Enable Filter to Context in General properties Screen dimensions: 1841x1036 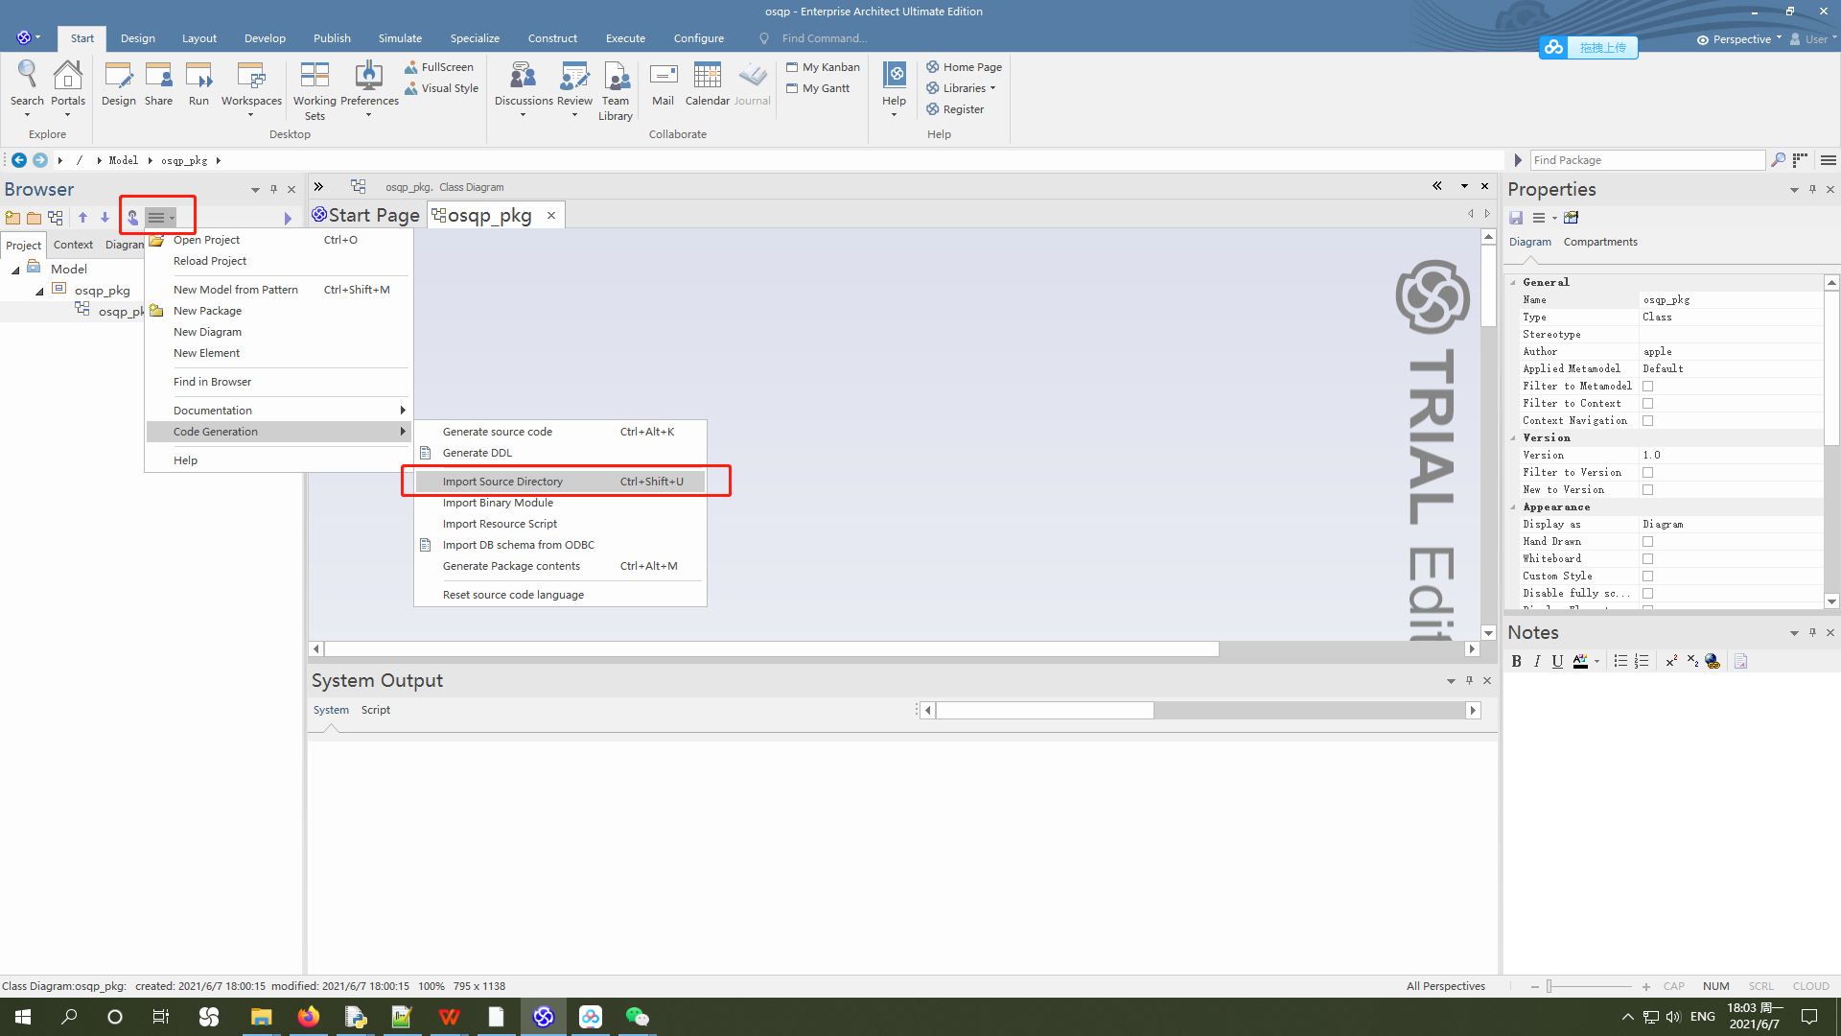click(1647, 403)
